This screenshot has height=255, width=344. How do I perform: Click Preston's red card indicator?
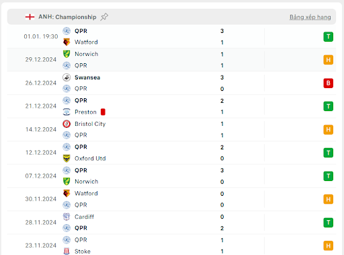(103, 112)
